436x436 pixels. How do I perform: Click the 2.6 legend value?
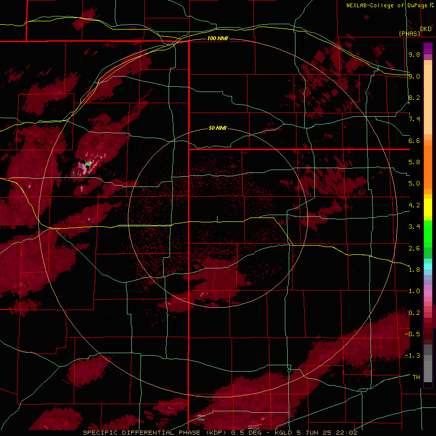click(x=414, y=248)
